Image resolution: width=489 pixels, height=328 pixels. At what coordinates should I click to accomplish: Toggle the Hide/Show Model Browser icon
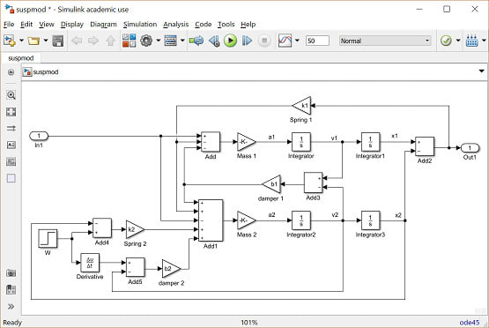click(11, 72)
